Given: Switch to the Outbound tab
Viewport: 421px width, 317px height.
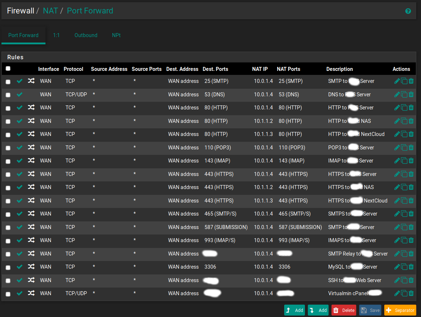Looking at the screenshot, I should point(86,35).
